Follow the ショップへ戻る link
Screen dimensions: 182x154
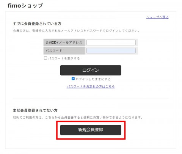coord(157,17)
